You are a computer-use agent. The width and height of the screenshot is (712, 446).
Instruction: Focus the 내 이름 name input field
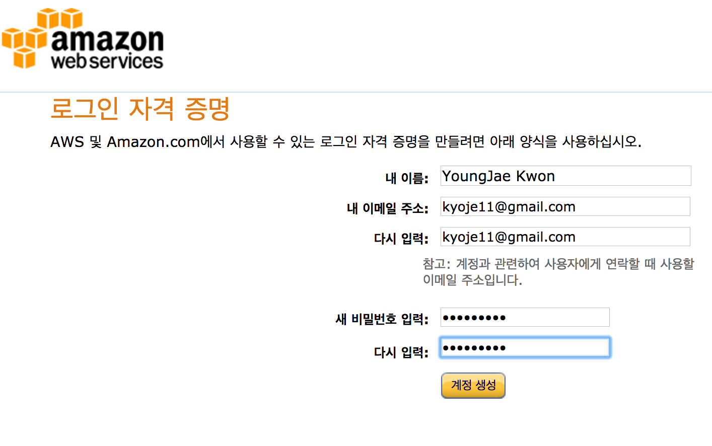[565, 176]
